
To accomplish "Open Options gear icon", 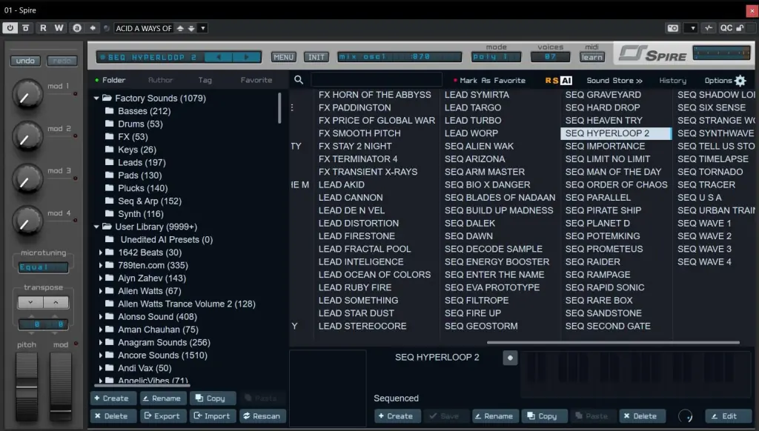I will point(740,80).
